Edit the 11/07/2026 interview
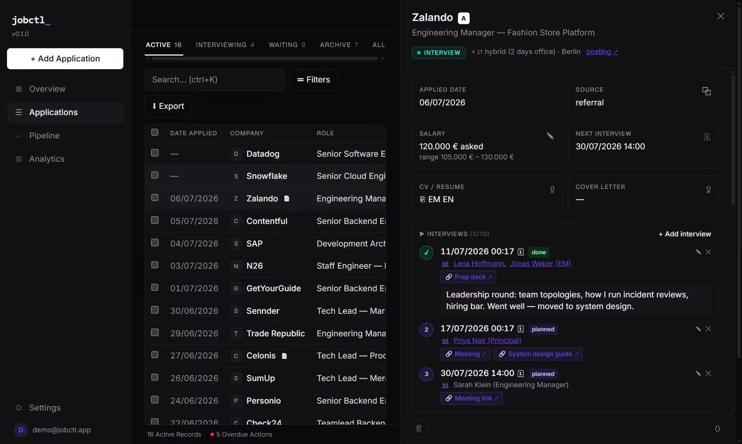The height and width of the screenshot is (444, 742). click(698, 252)
